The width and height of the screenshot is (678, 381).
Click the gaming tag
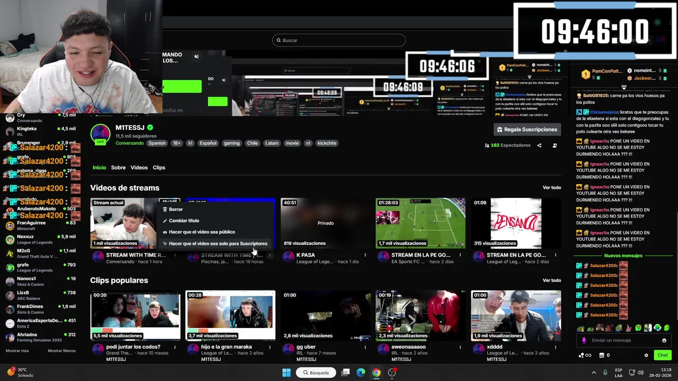tap(231, 143)
